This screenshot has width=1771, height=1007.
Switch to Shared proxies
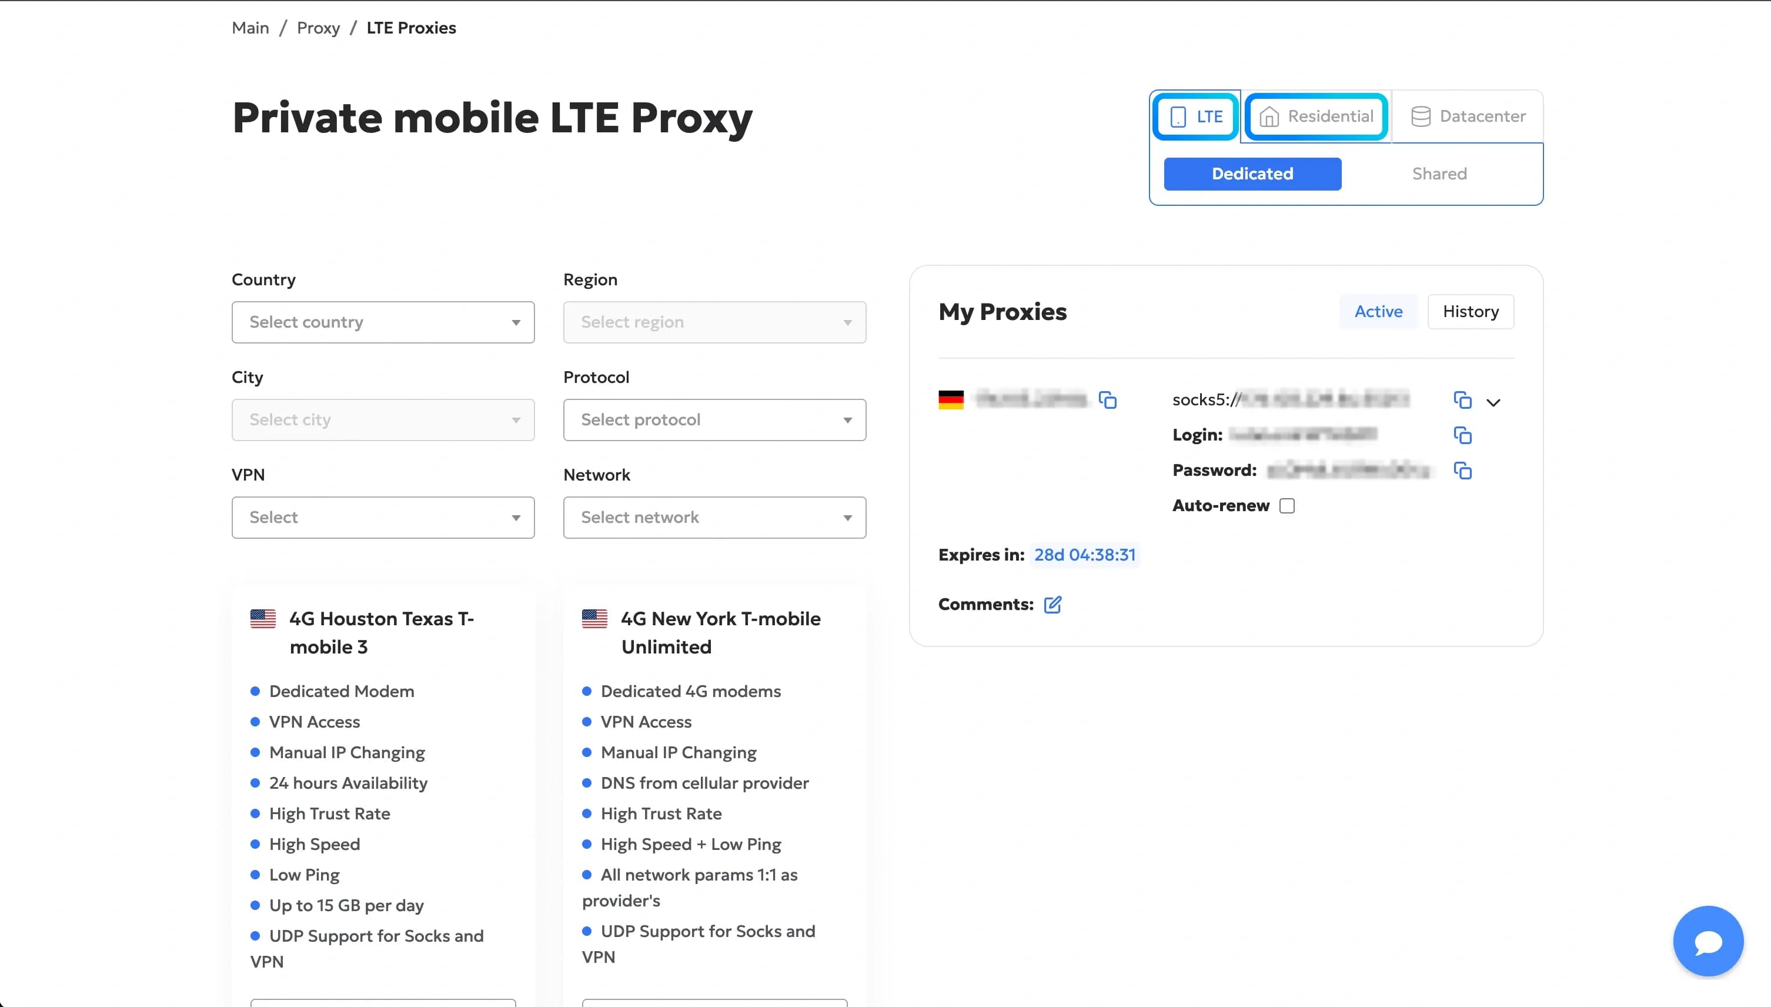[x=1439, y=174]
